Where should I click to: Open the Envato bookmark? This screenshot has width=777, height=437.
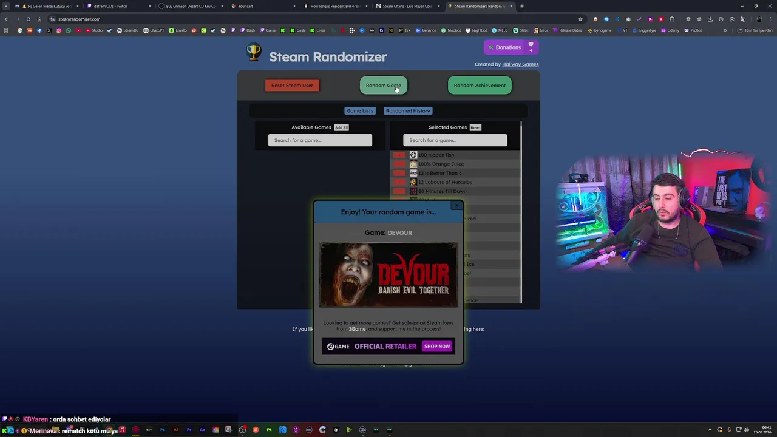click(x=178, y=30)
